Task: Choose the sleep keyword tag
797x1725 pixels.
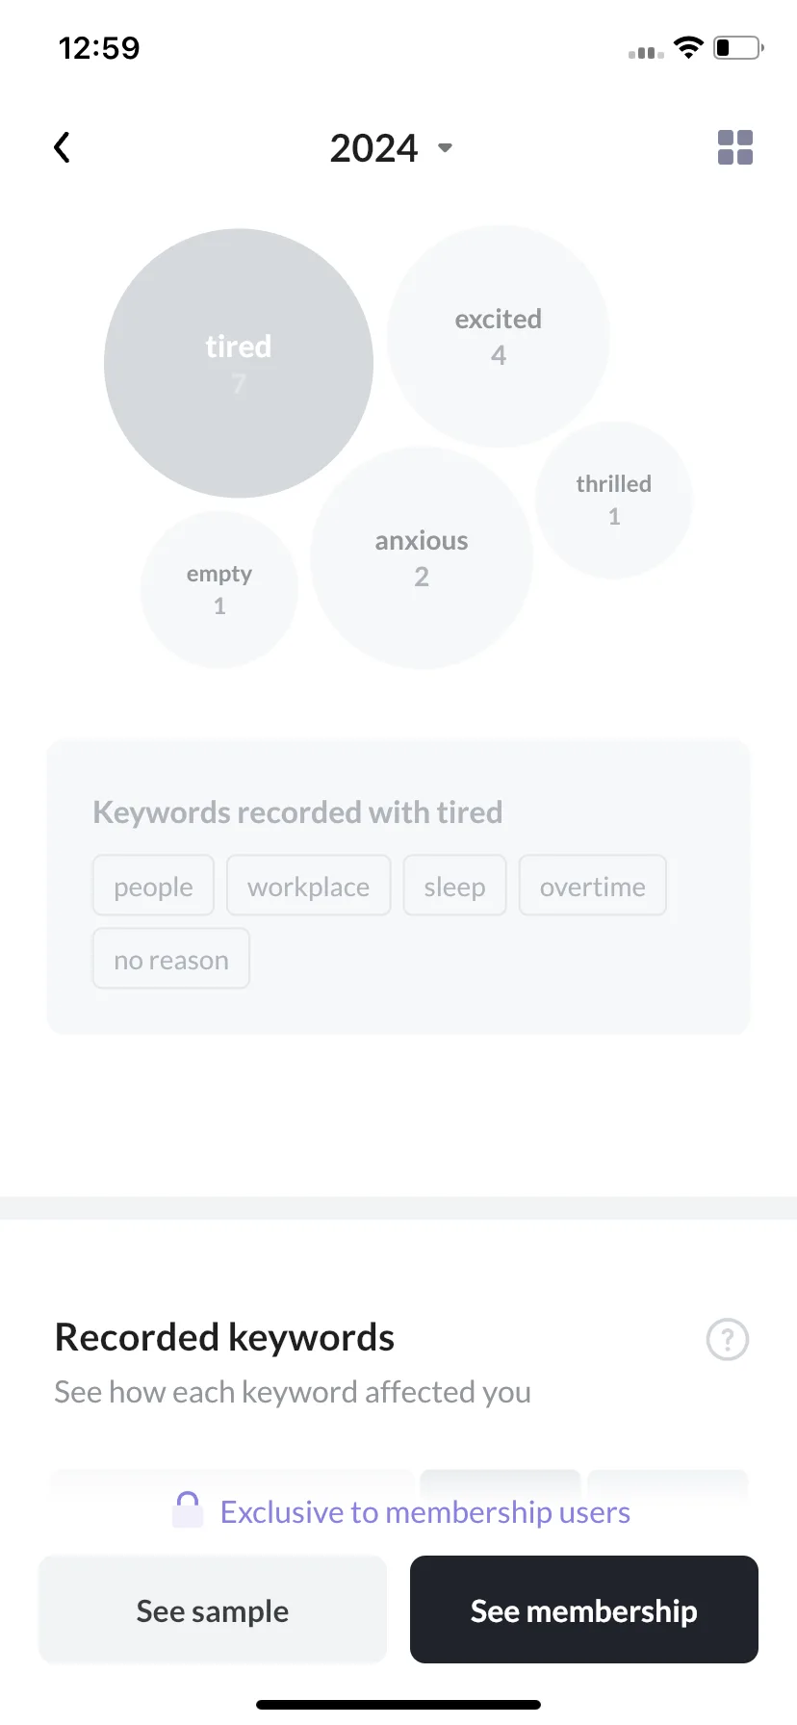Action: [x=454, y=886]
